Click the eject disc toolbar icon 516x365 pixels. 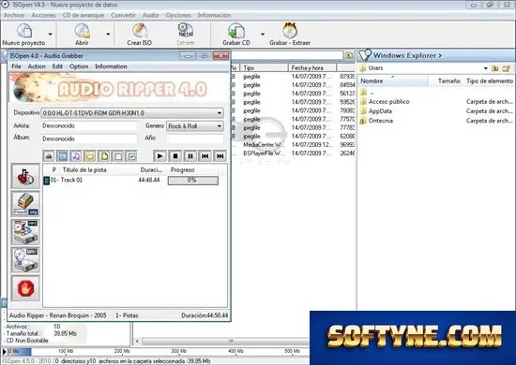[x=49, y=156]
